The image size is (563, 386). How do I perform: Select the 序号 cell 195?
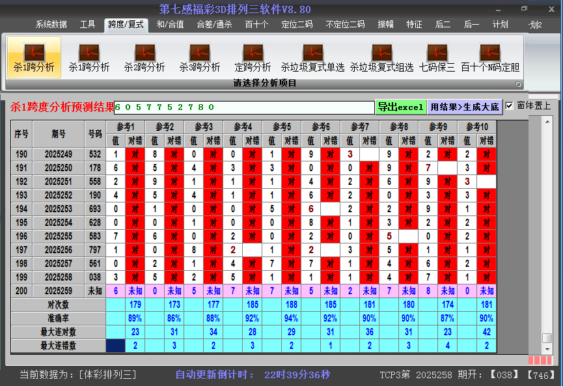21,223
